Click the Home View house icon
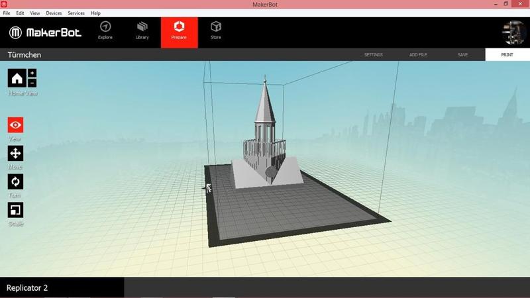This screenshot has height=298, width=530. (x=17, y=79)
